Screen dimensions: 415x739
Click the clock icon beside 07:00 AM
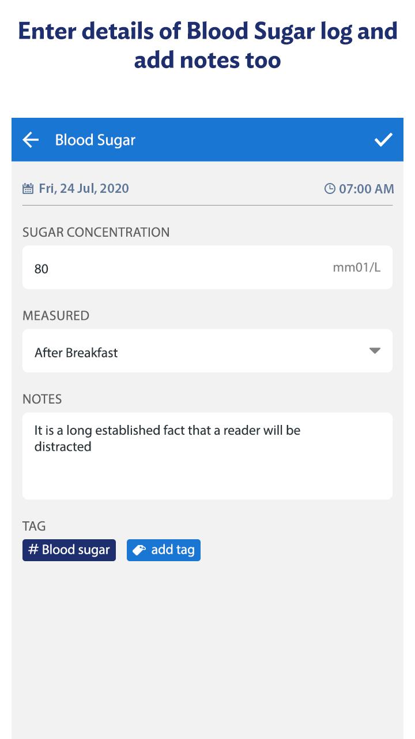pos(330,188)
